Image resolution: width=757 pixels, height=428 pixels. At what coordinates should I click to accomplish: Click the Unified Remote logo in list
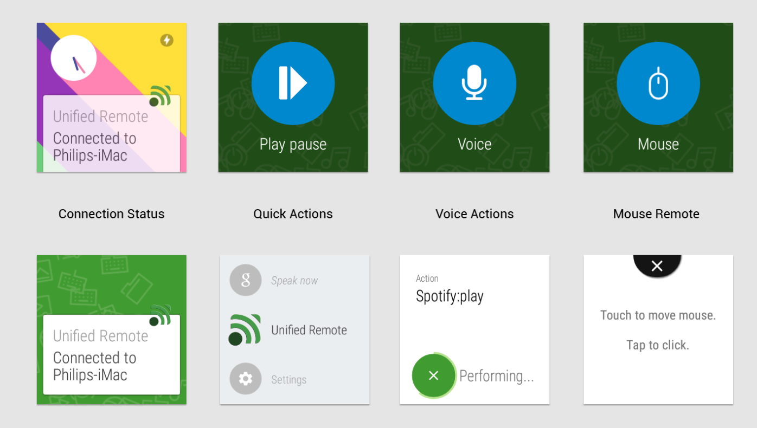coord(245,329)
